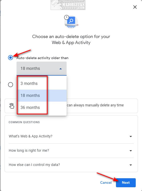Click the Cancel link

(106, 182)
